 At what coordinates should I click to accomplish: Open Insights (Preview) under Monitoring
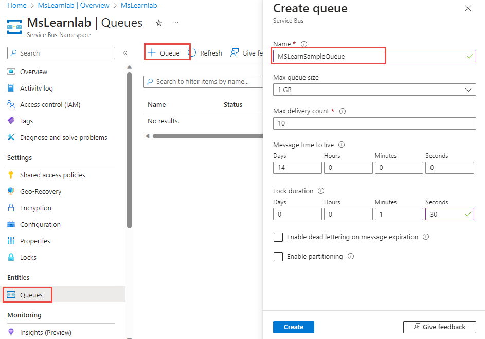[x=45, y=332]
